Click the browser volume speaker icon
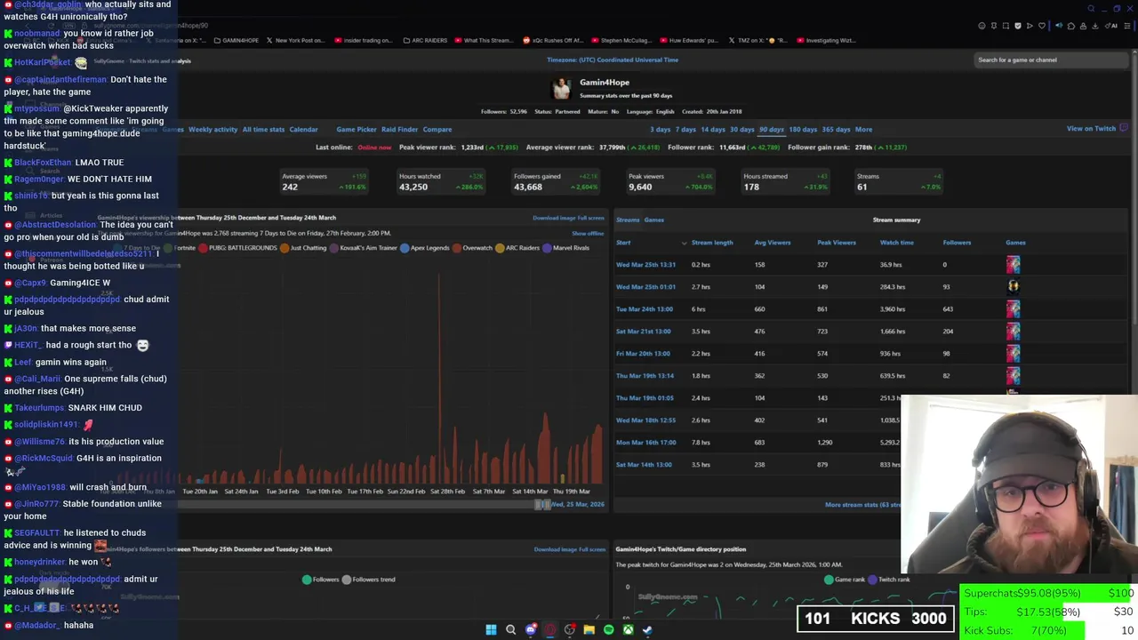1138x640 pixels. tap(1058, 26)
